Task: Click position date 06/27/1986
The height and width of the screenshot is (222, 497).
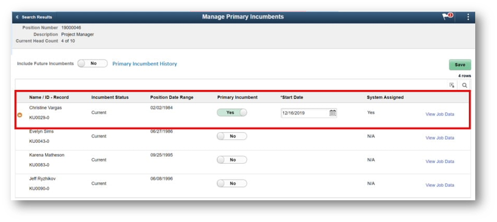Action: coord(161,131)
